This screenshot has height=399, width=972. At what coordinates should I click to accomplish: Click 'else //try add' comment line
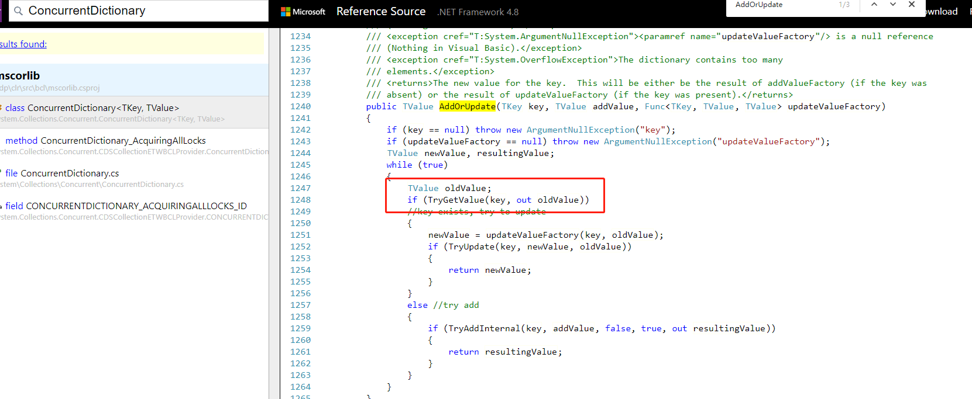(443, 305)
